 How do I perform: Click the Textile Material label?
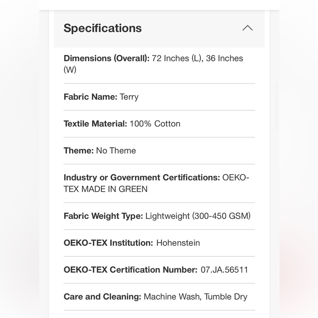coord(95,124)
